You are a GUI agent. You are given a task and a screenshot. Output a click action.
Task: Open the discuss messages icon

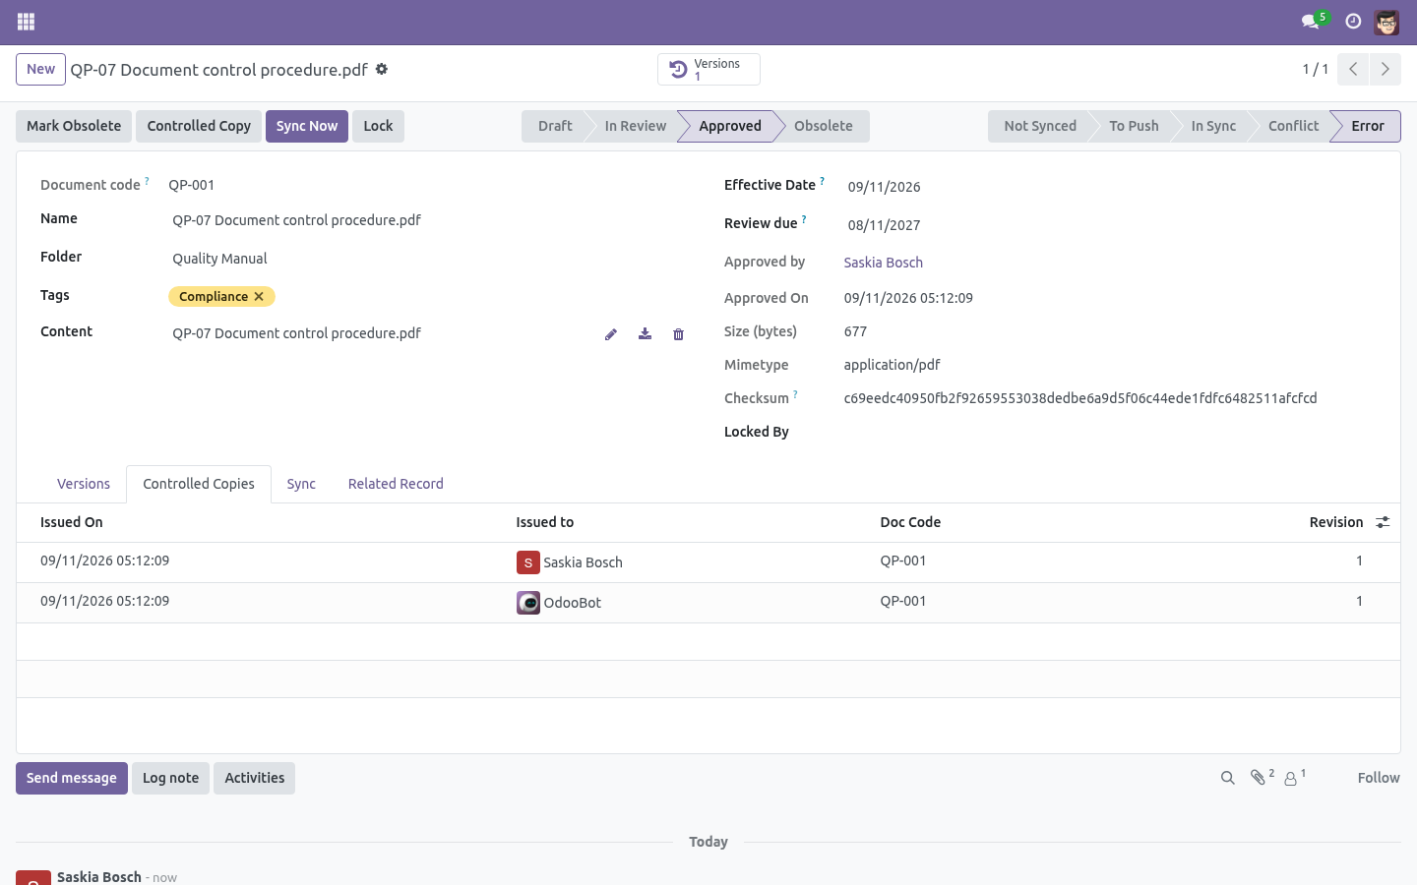click(1311, 22)
